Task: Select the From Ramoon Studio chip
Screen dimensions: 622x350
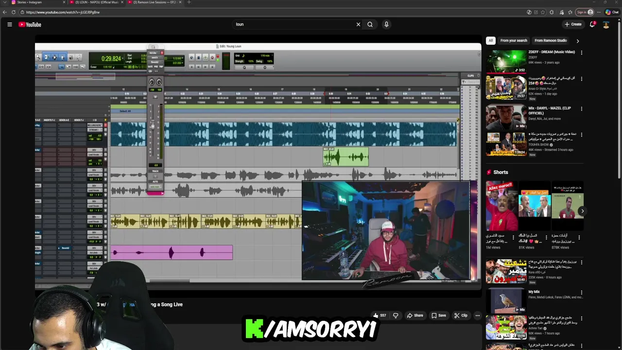Action: 551,41
